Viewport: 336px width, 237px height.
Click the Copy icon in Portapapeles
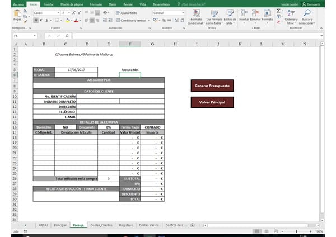tap(25, 16)
